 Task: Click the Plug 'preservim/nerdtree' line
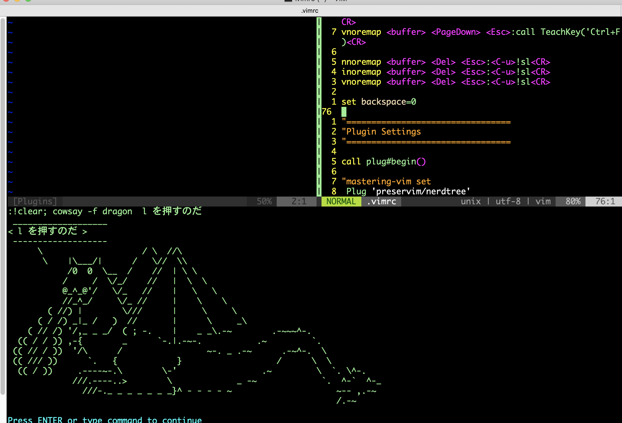click(408, 192)
